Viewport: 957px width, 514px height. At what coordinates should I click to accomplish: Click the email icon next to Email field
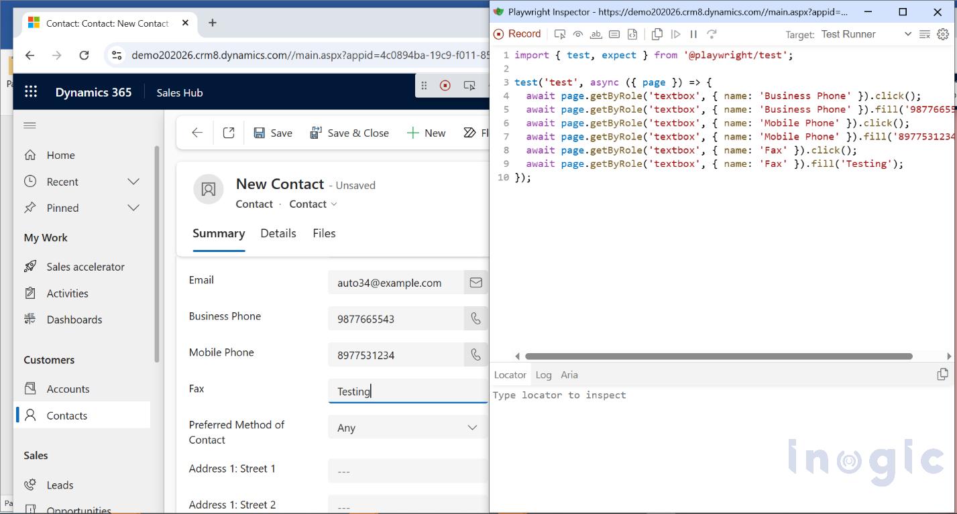(x=476, y=282)
